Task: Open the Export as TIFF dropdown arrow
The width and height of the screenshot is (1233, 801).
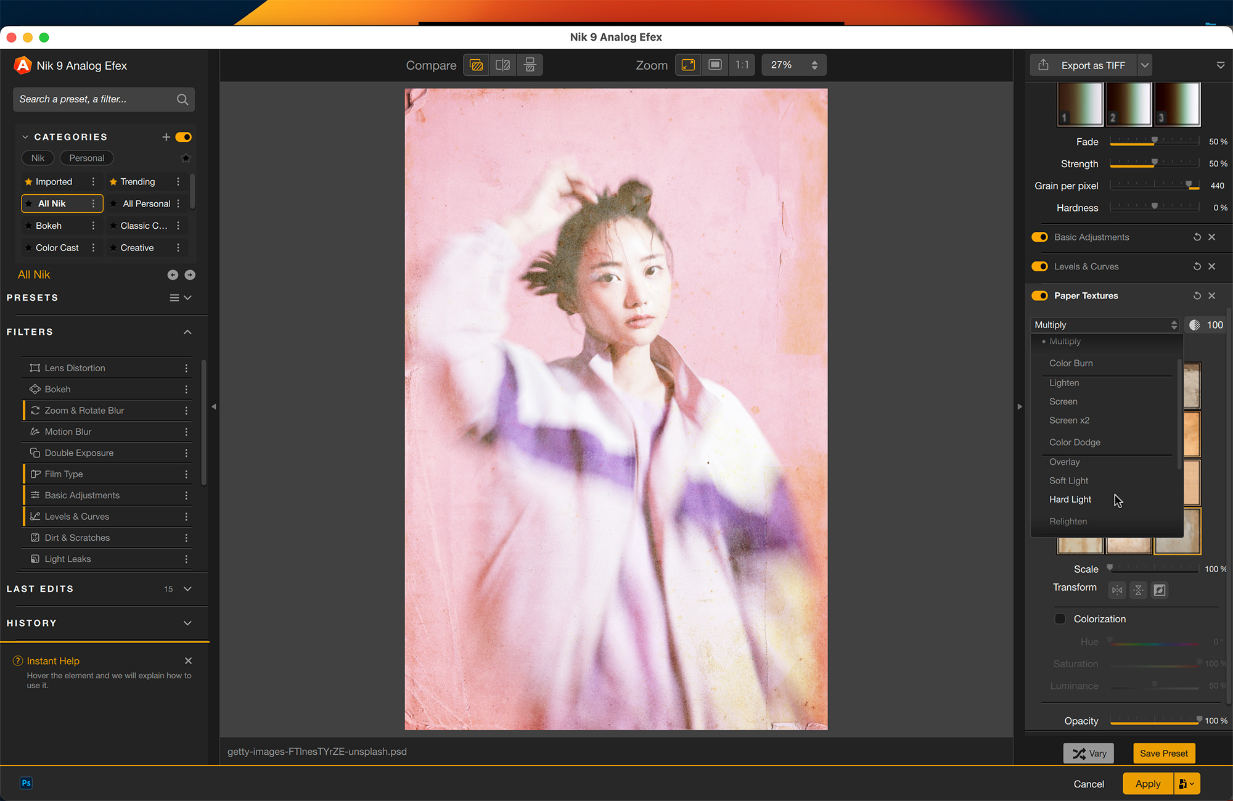Action: (x=1145, y=65)
